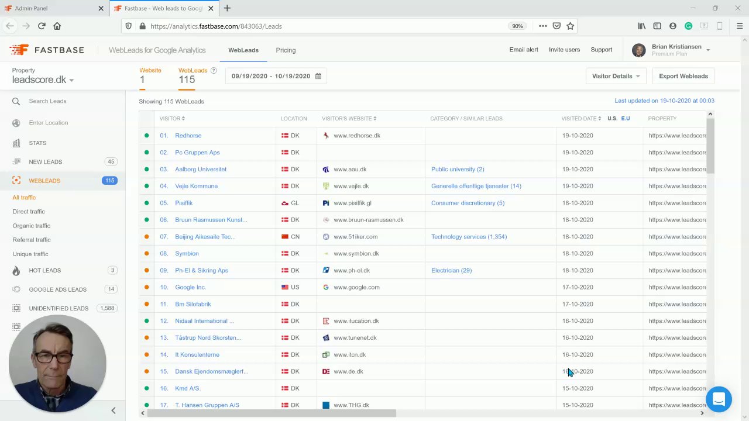Click the Export Webleads button

pos(683,76)
